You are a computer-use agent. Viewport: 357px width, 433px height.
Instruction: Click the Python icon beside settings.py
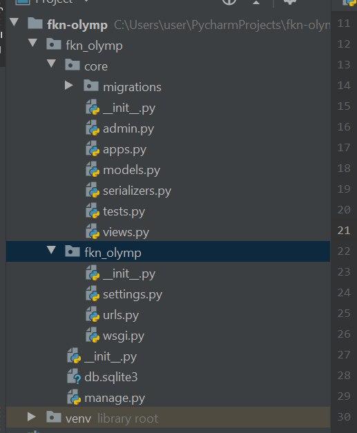[x=93, y=294]
